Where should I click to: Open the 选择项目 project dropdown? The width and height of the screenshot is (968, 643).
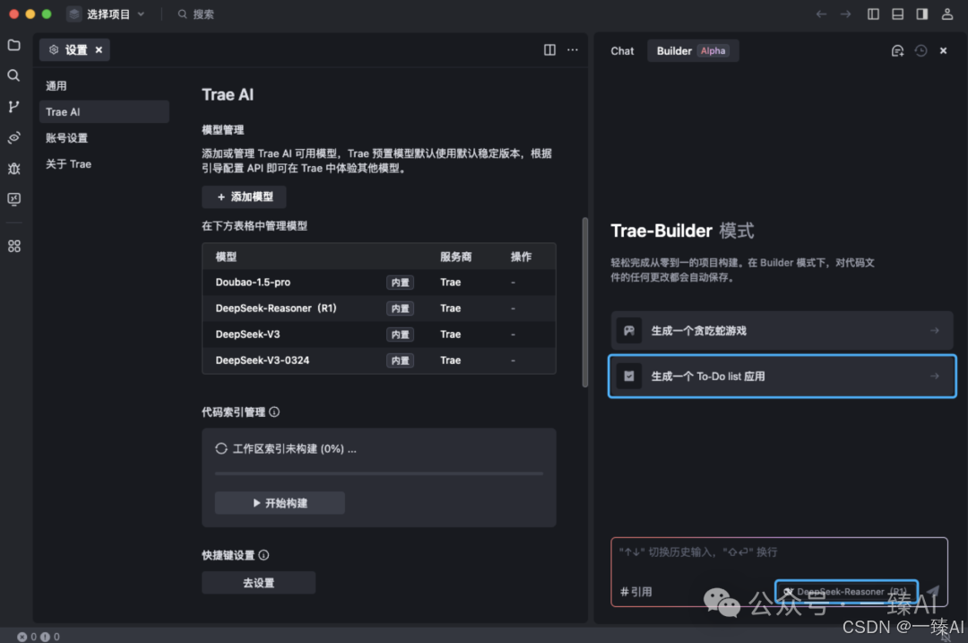(x=107, y=14)
